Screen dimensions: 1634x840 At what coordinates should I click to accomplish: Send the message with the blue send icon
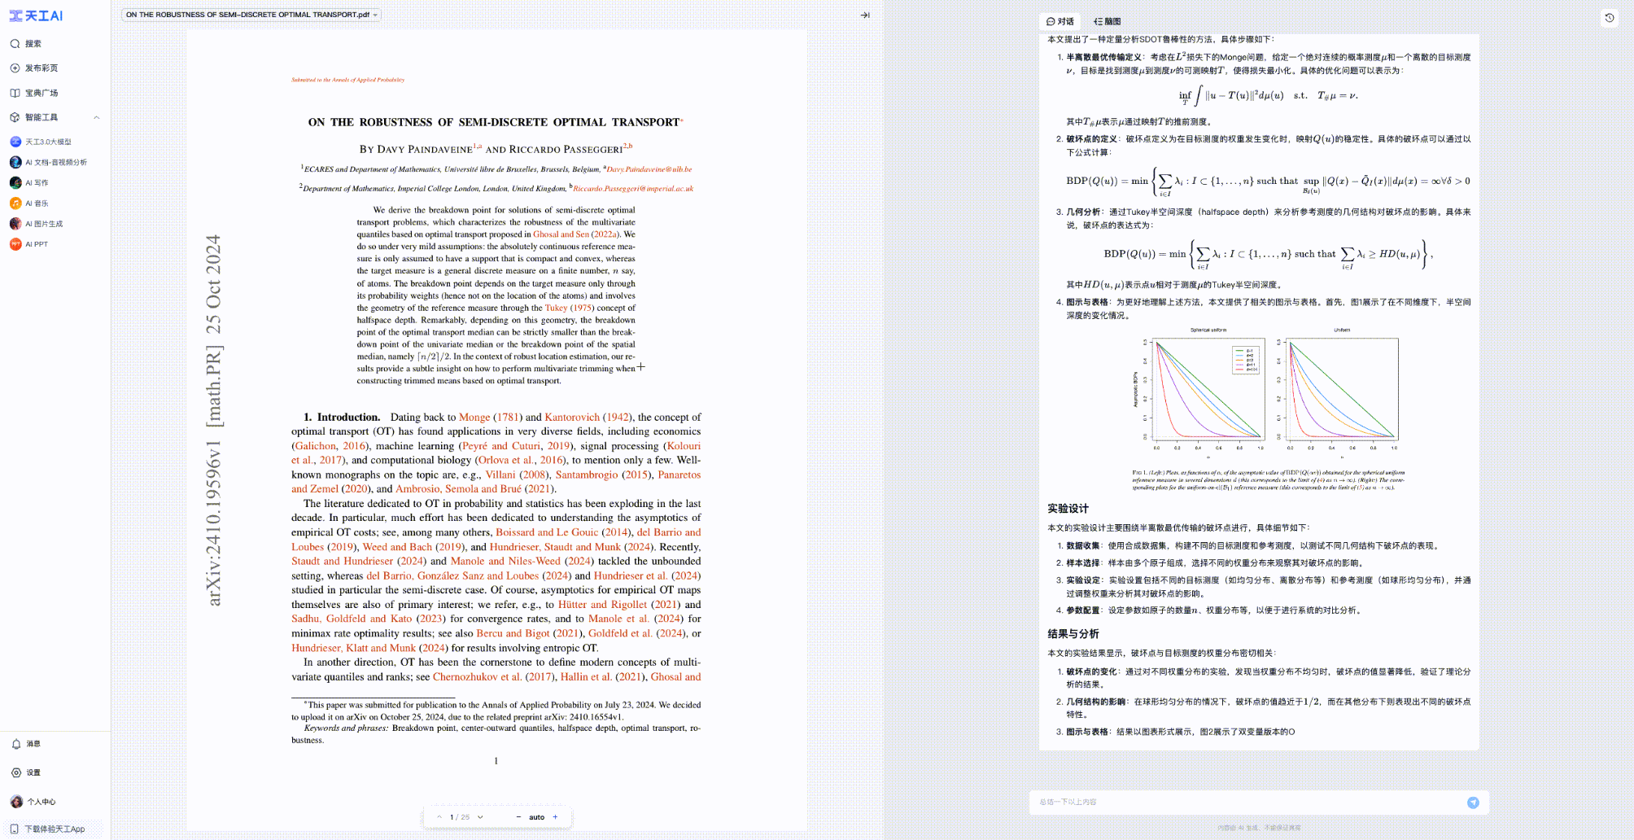coord(1473,803)
